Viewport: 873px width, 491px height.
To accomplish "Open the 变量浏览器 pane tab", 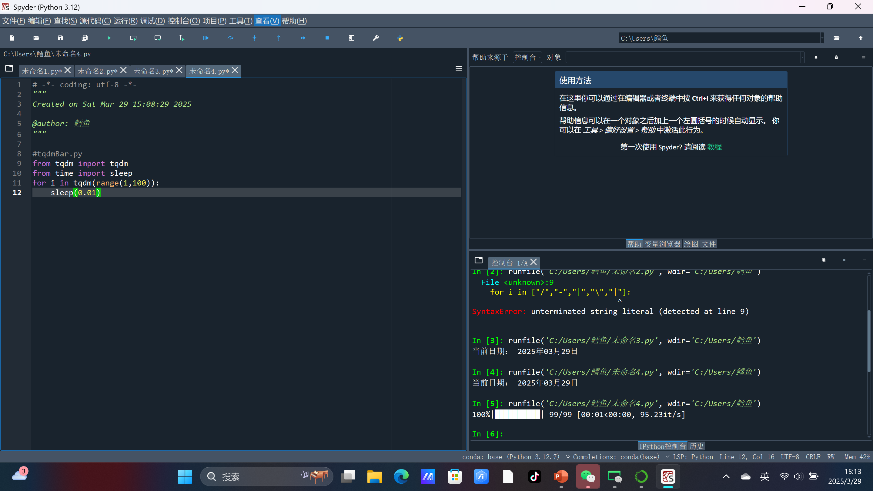I will pos(662,244).
